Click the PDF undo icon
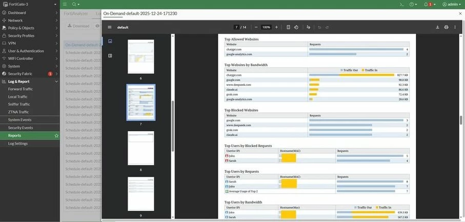The width and height of the screenshot is (465, 222). (x=319, y=27)
